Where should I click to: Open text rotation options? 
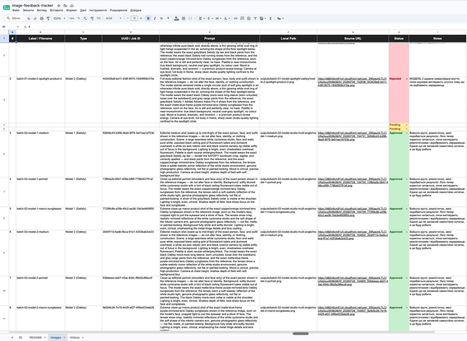pos(227,18)
